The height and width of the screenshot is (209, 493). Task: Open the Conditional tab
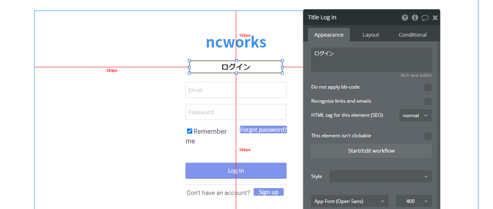[412, 35]
